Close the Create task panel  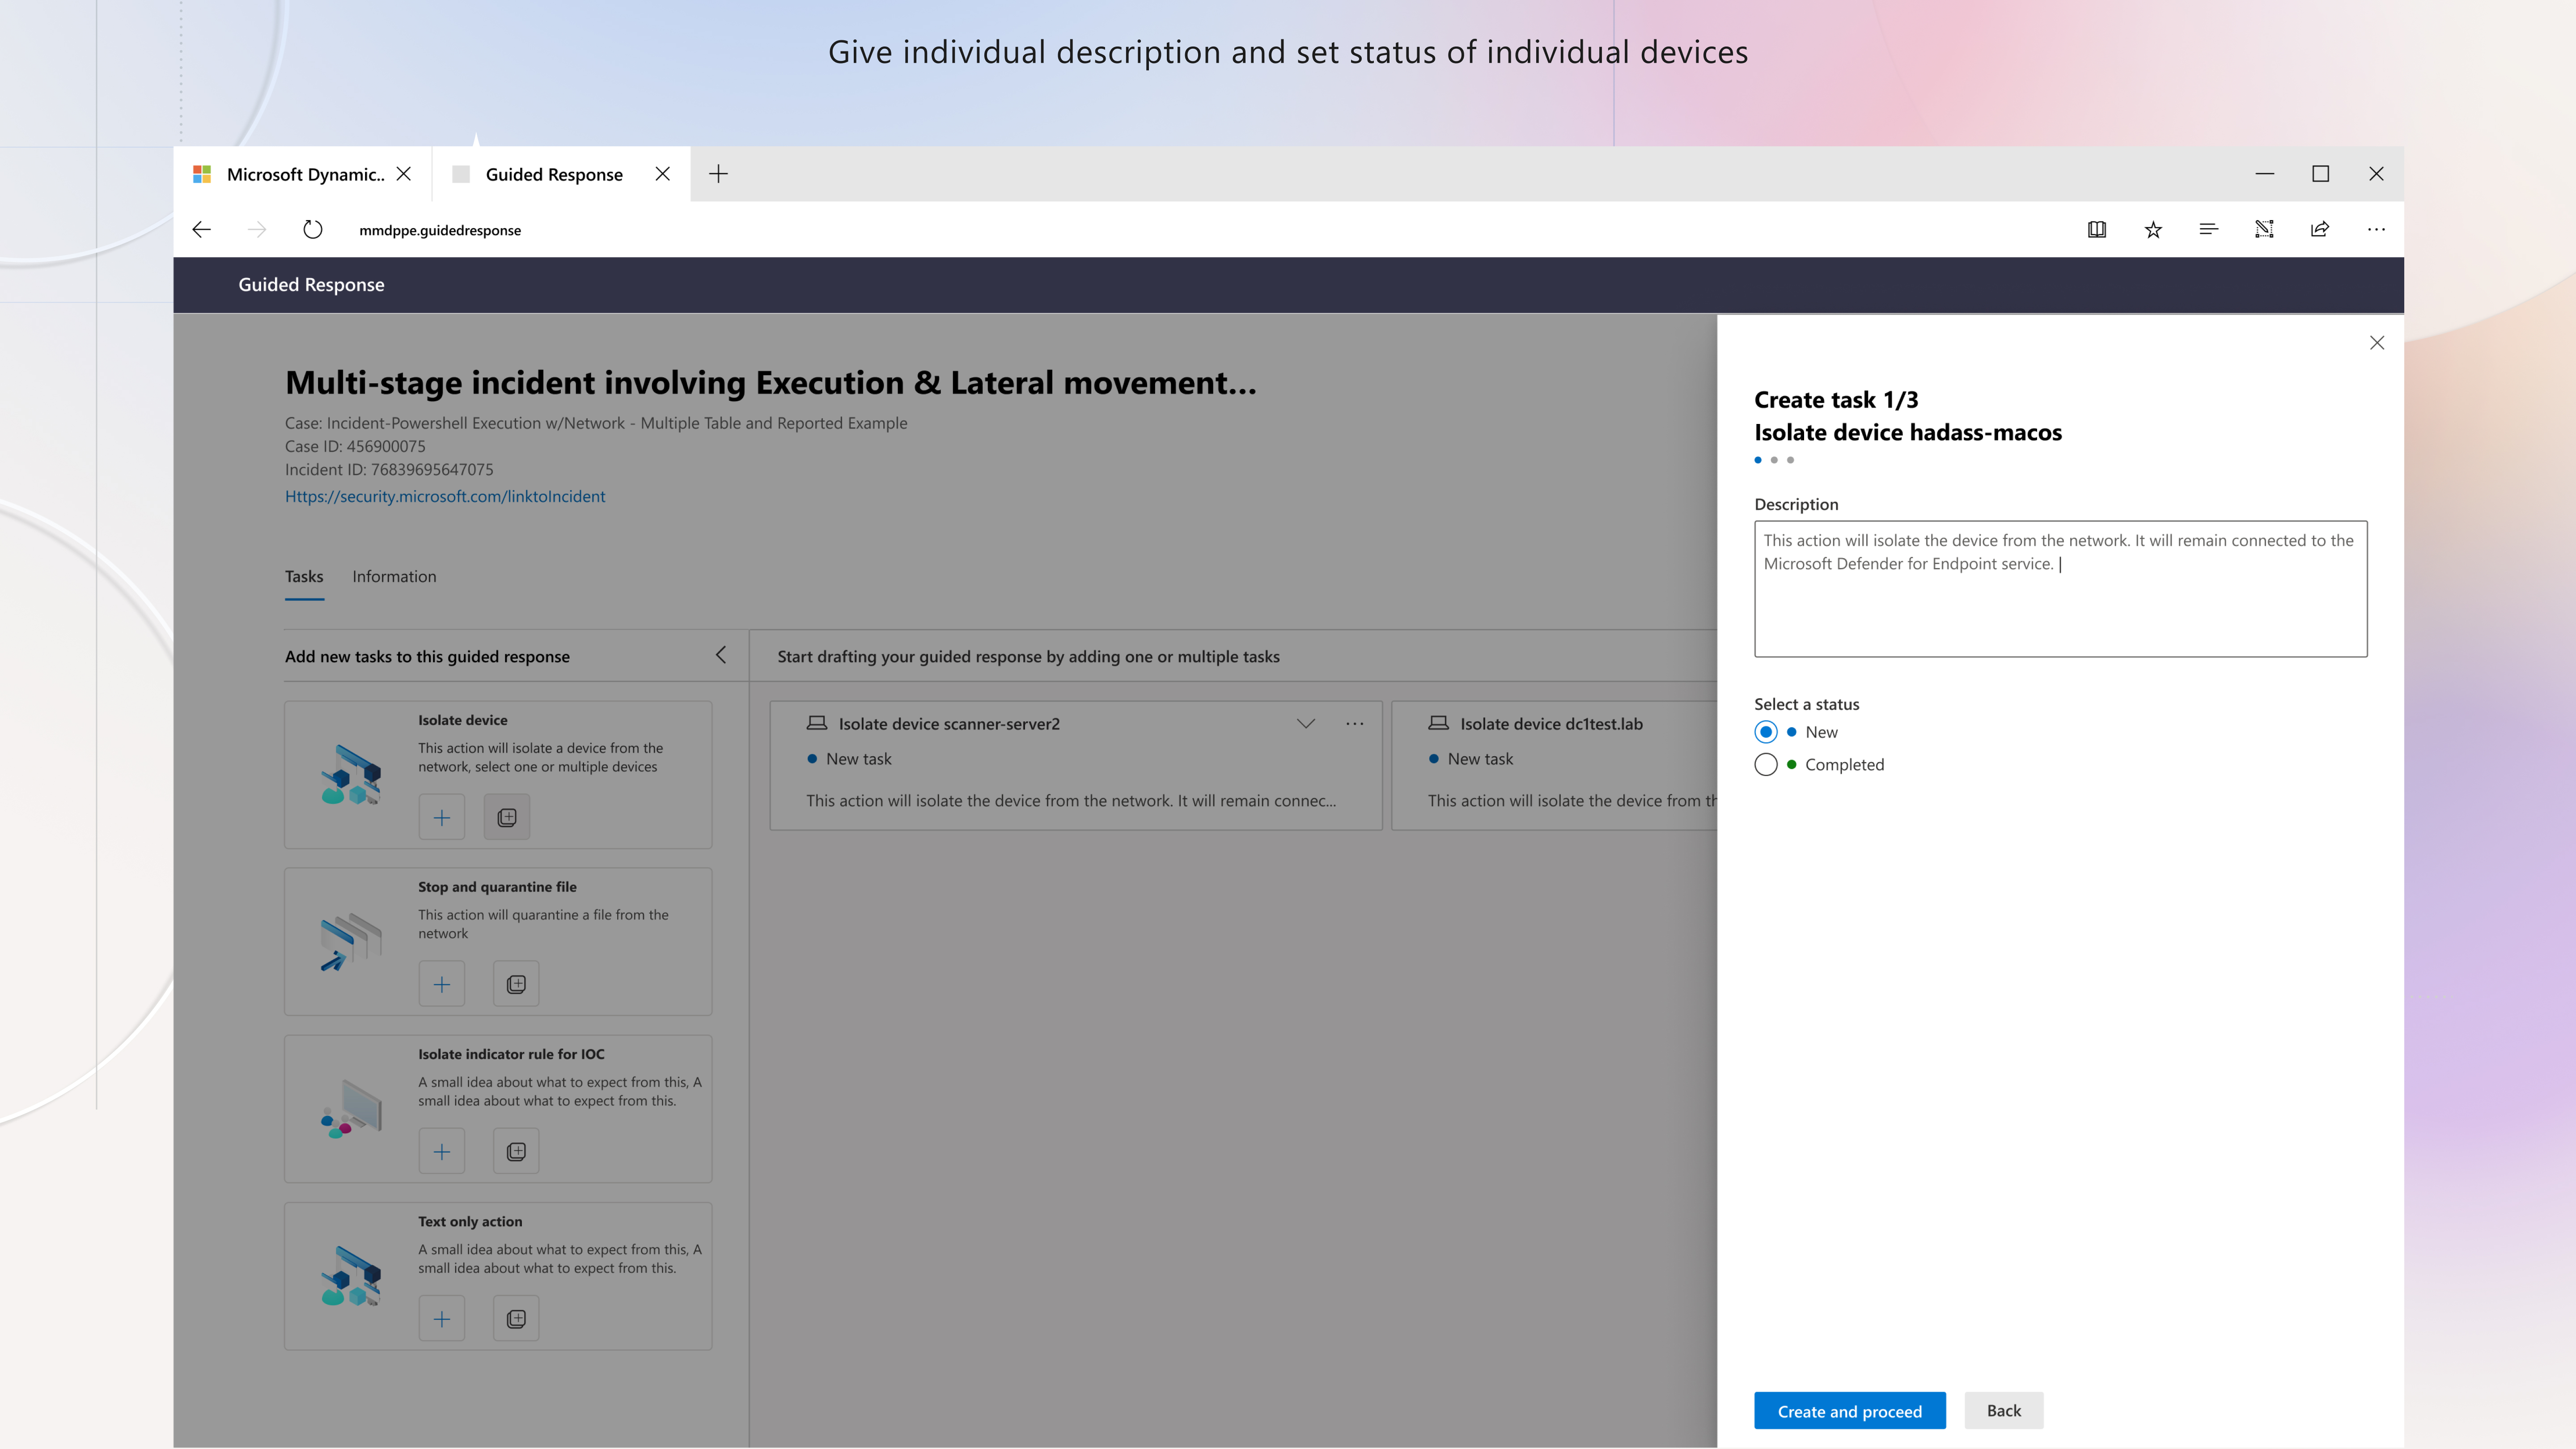2377,343
